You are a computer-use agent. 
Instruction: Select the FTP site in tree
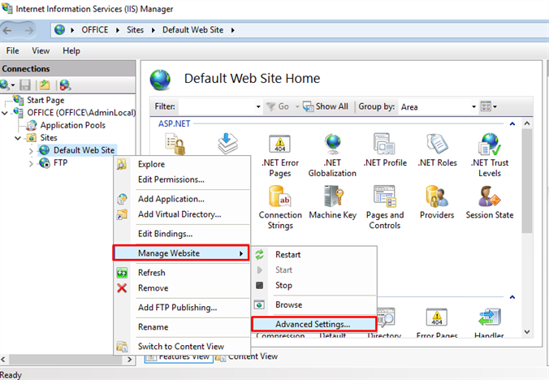(x=60, y=163)
